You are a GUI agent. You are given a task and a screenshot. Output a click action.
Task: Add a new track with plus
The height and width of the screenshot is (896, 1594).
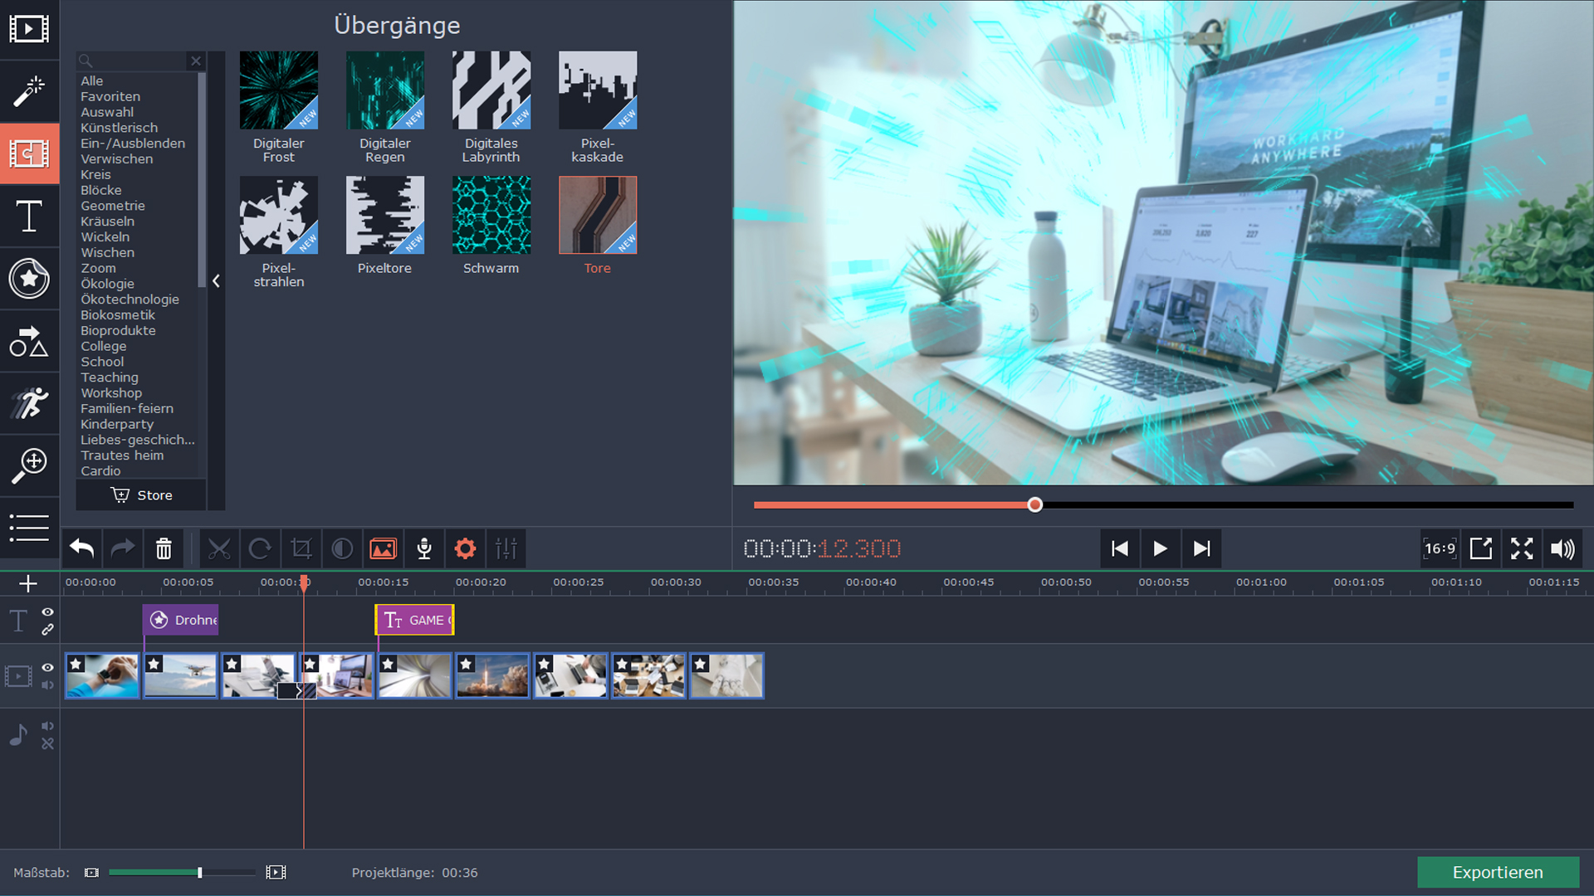point(28,584)
